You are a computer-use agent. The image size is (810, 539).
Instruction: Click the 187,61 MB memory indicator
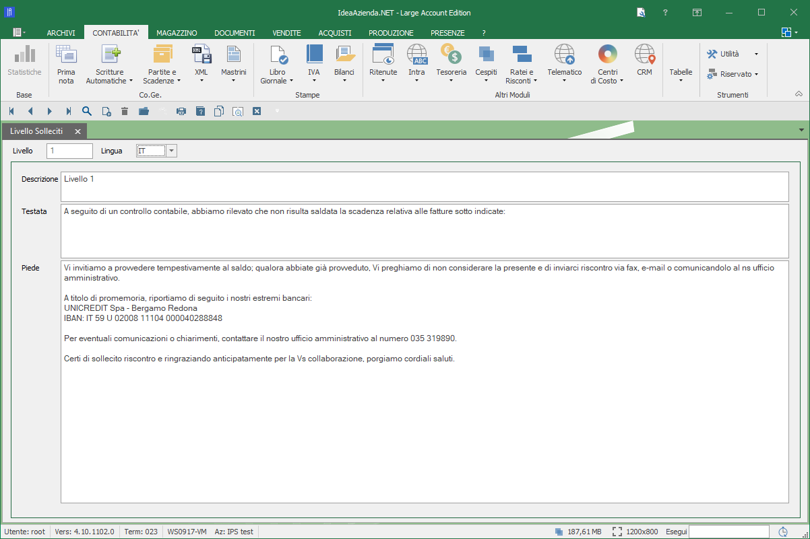[x=578, y=532]
